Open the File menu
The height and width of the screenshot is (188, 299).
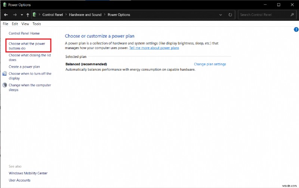click(x=5, y=24)
